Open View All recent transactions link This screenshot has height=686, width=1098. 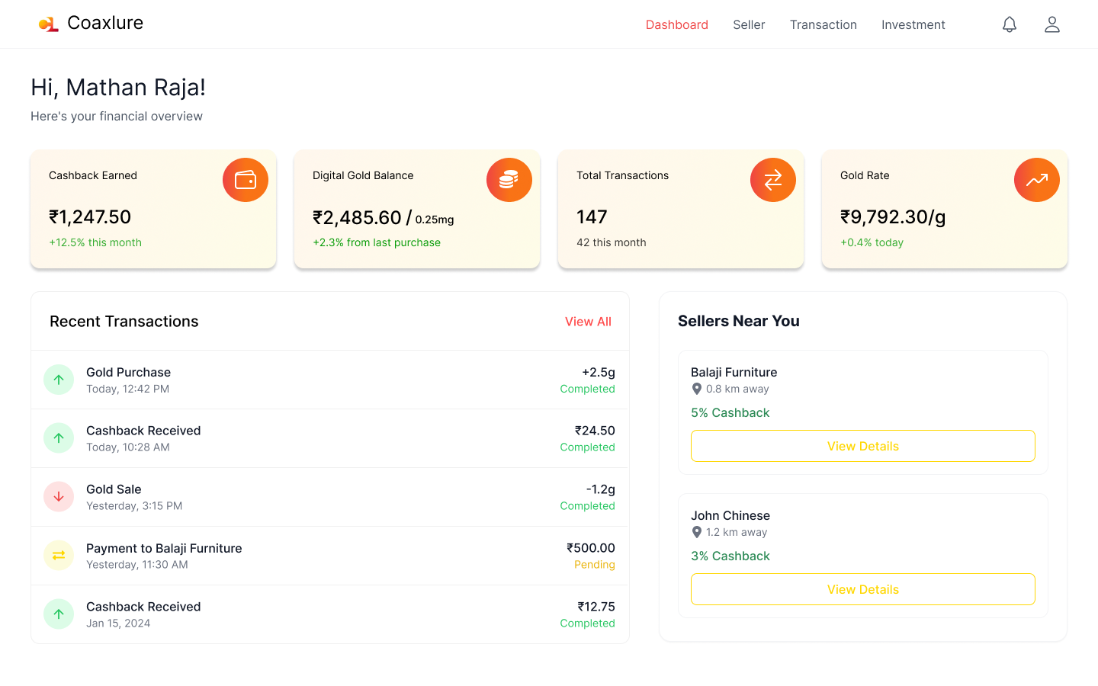click(587, 322)
